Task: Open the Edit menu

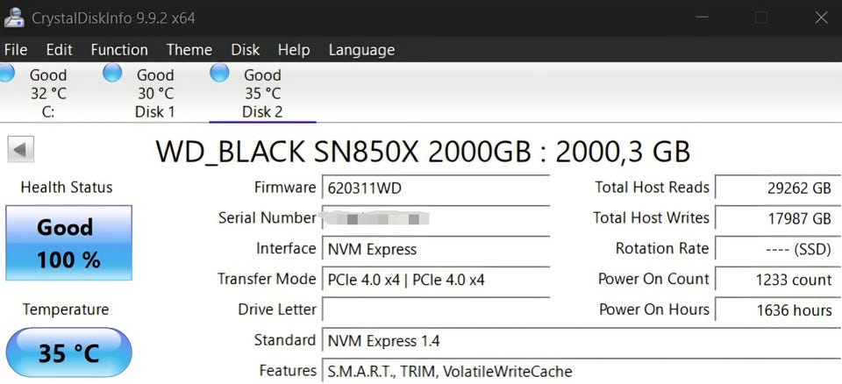Action: 59,50
